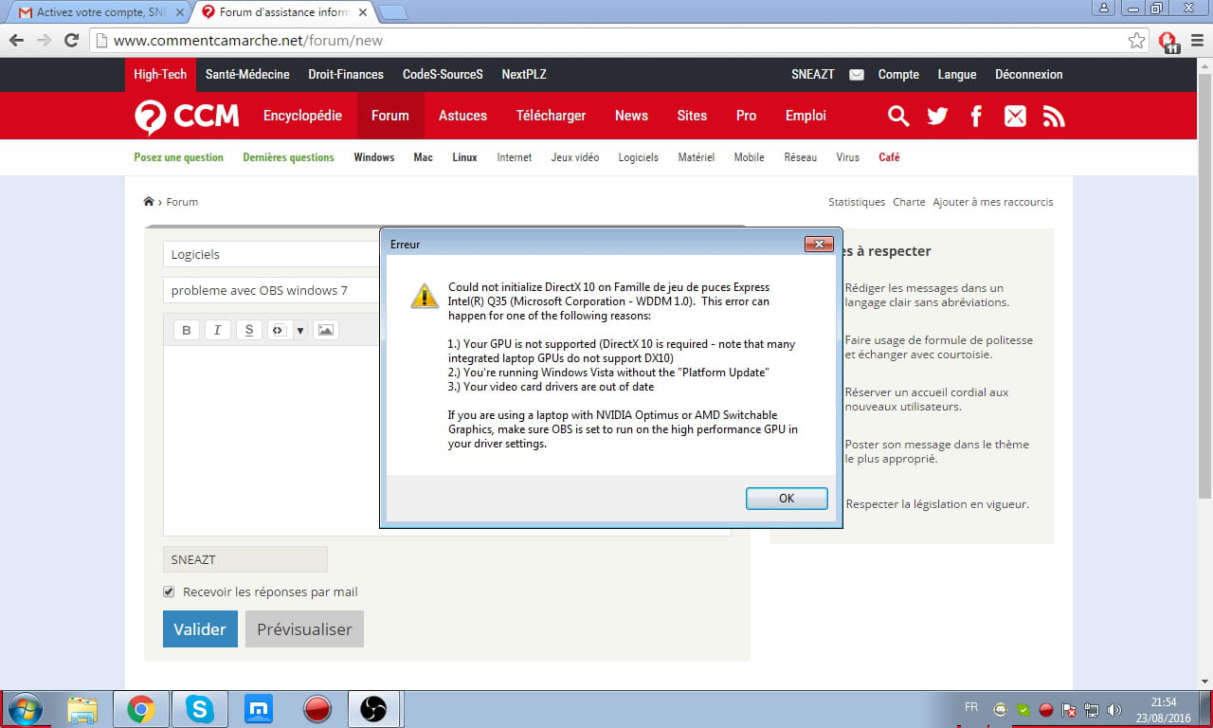
Task: Click the FR language indicator in the tray
Action: click(x=971, y=707)
